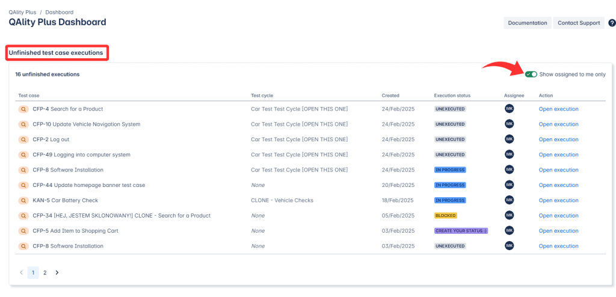616x297 pixels.
Task: Click test case CFP-2 Log out
Action: (51, 139)
